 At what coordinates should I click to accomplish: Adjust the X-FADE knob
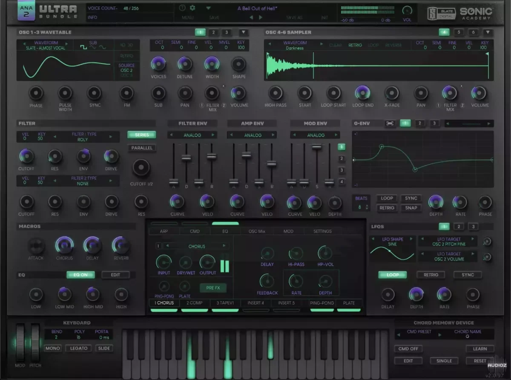392,93
